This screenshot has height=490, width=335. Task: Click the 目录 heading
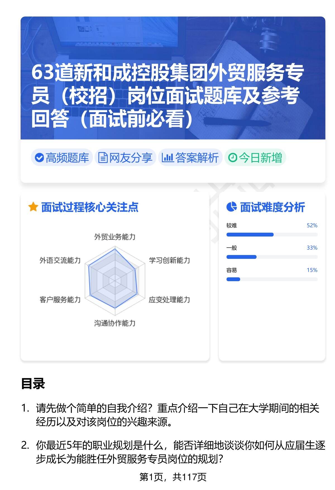click(33, 384)
